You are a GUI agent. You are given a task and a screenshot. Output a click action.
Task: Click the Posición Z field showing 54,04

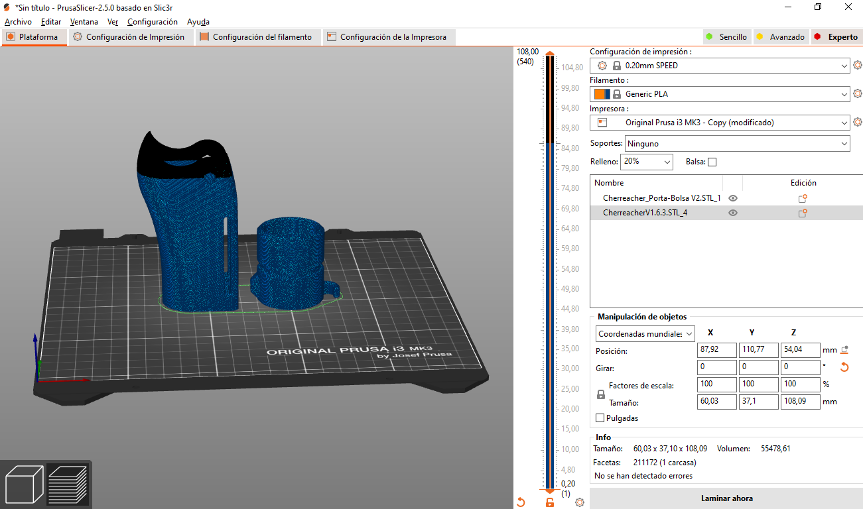(x=801, y=350)
